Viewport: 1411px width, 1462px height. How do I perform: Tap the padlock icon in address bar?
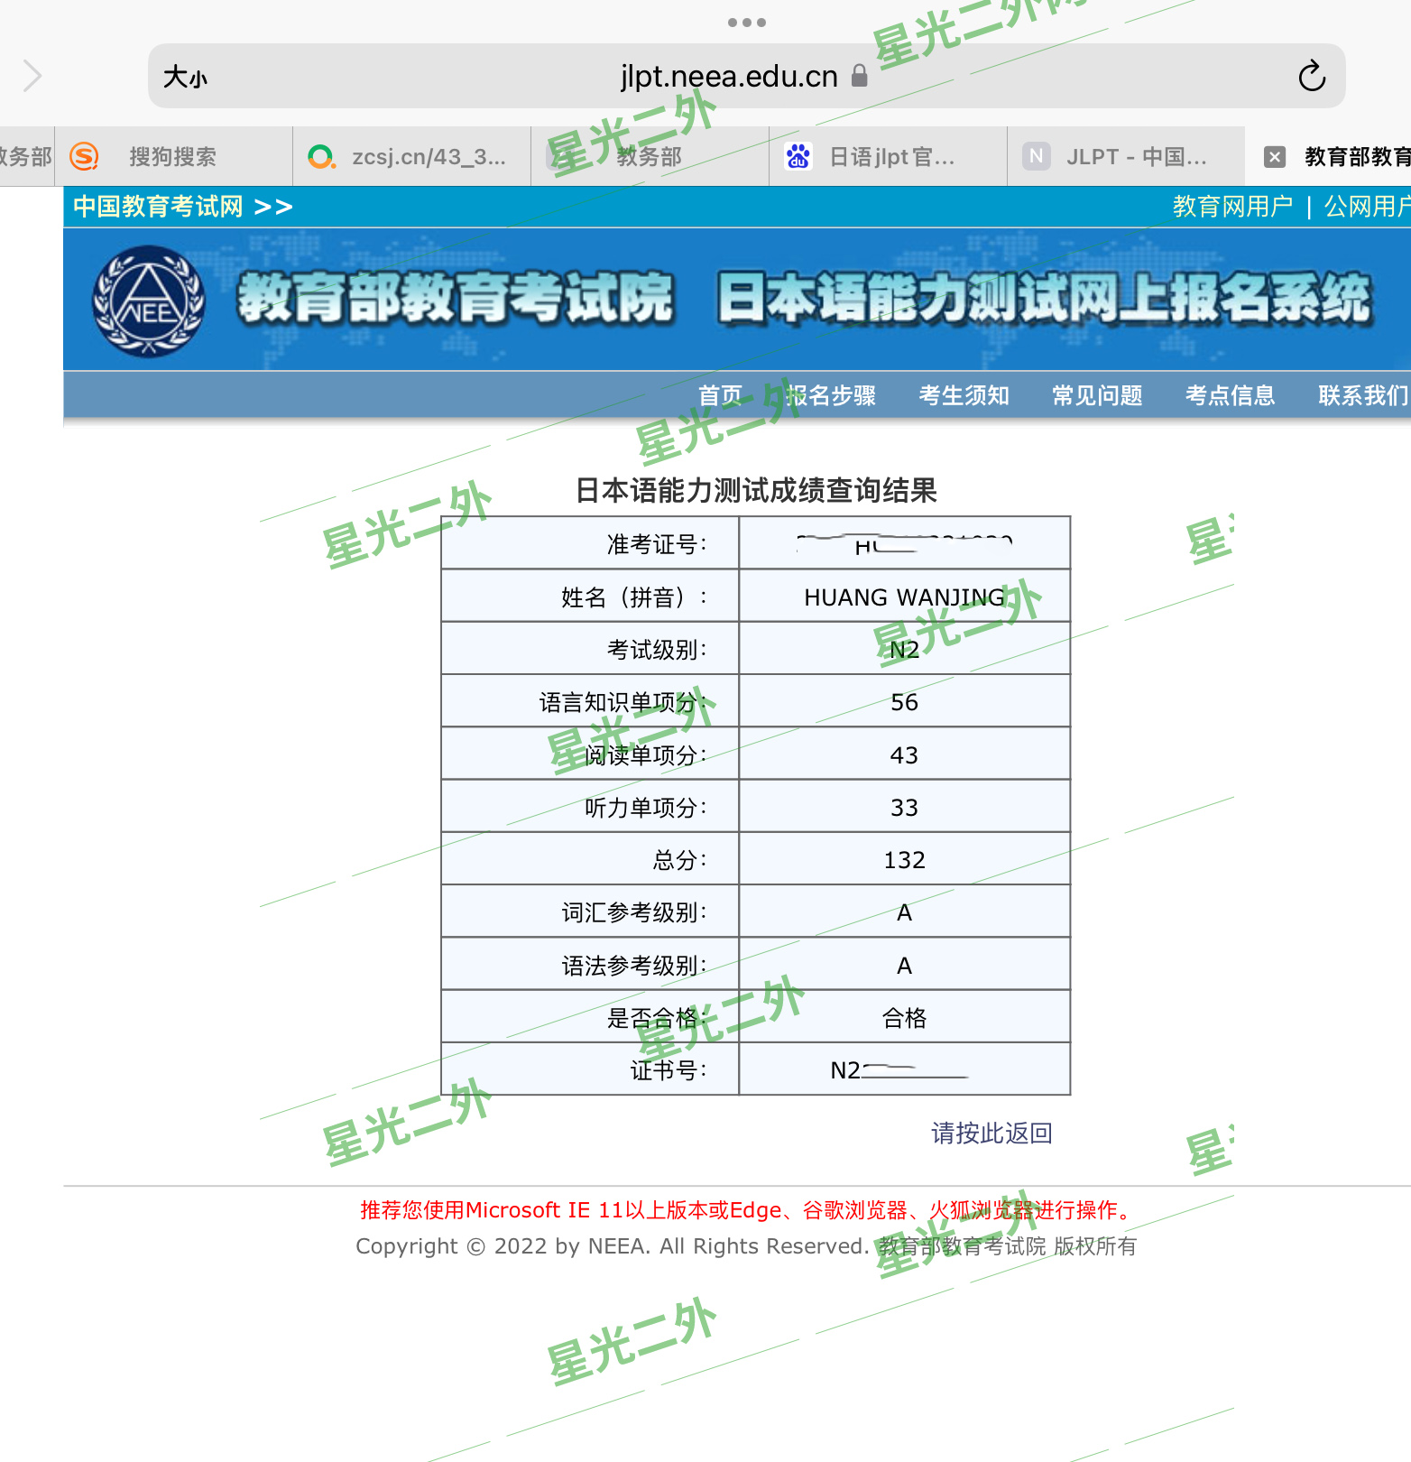tap(859, 76)
